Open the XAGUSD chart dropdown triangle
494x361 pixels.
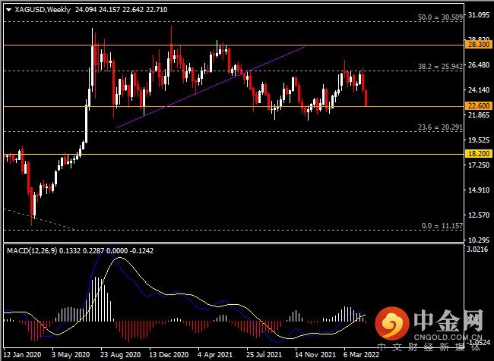tap(9, 10)
